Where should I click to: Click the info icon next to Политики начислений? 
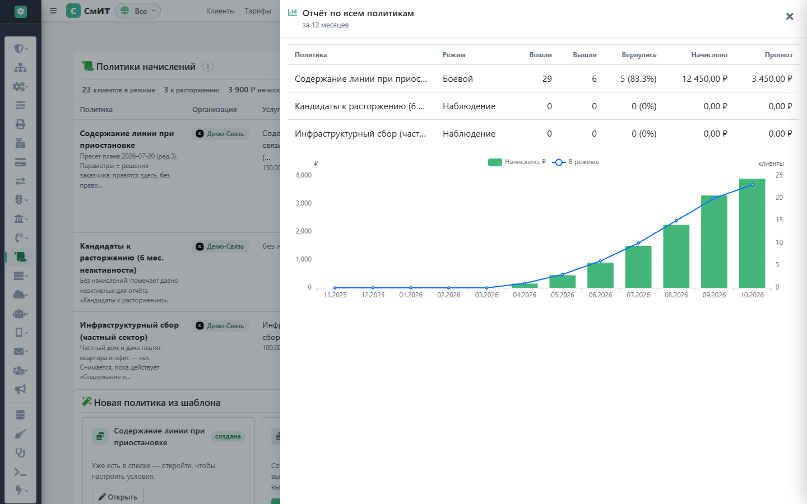click(208, 66)
